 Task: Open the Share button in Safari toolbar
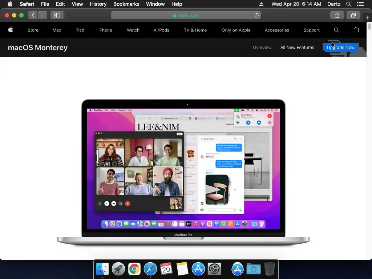[337, 15]
